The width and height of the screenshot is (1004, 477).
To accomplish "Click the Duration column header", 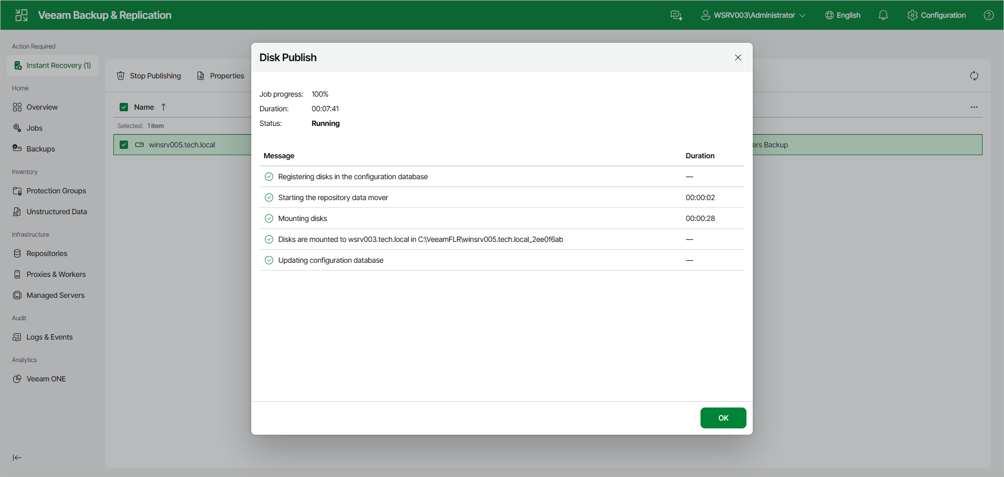I will point(700,156).
